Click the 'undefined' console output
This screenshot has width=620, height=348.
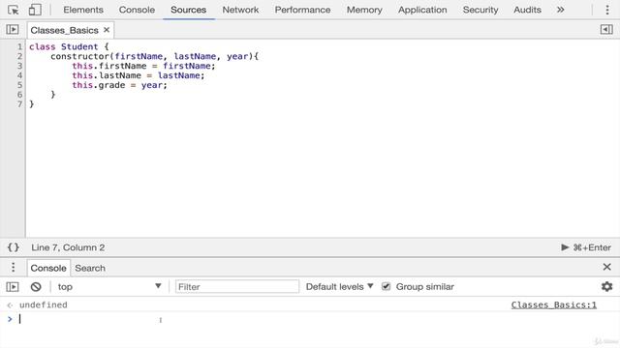(43, 305)
